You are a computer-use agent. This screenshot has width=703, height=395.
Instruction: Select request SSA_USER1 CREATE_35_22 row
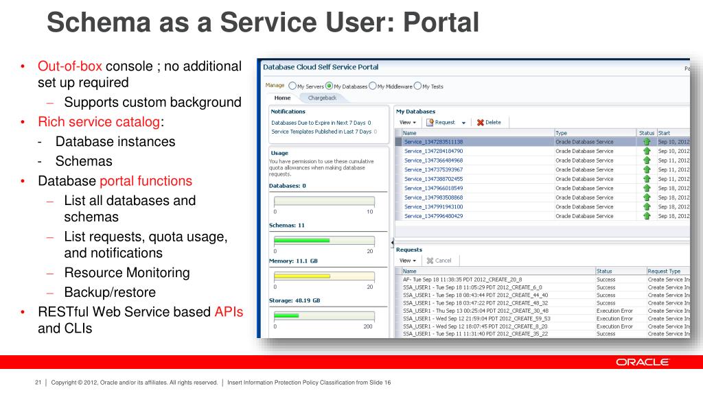coord(542,334)
